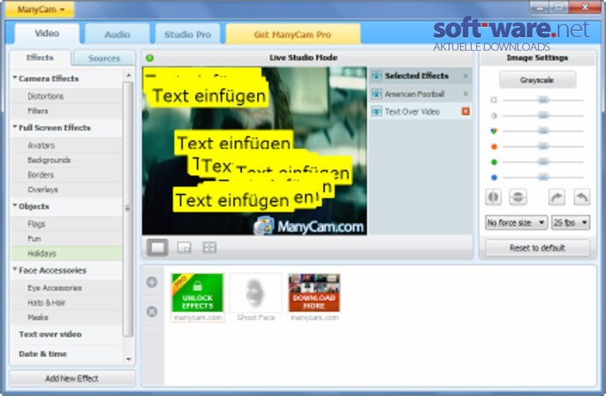Switch to the Video tab
The image size is (606, 396).
coord(47,33)
